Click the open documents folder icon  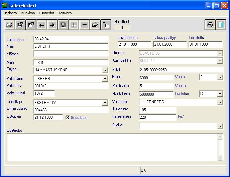coord(95,25)
